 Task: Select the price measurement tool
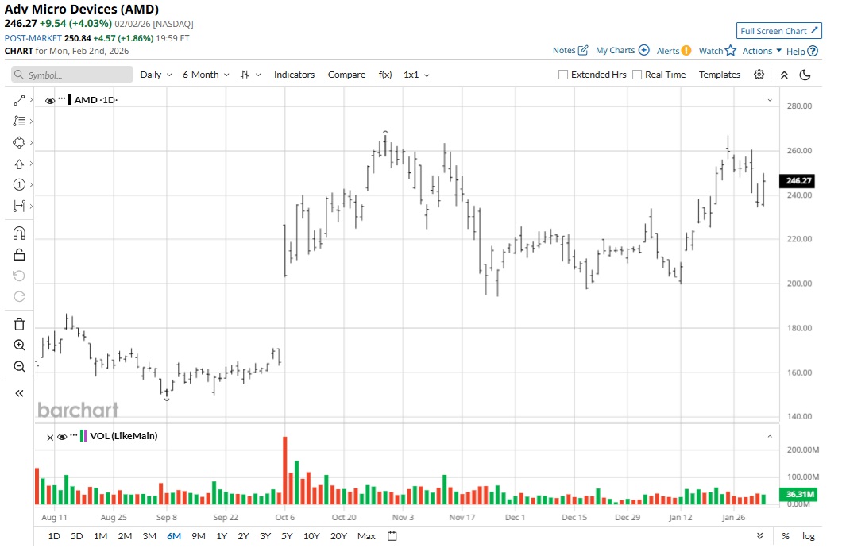pos(19,207)
